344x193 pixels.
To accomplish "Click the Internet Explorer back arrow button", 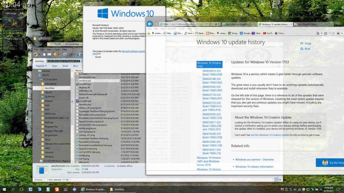I will pos(149,24).
